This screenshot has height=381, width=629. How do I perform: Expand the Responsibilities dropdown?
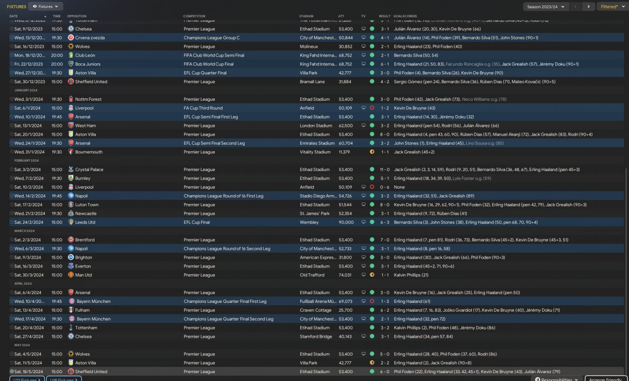[x=557, y=380]
